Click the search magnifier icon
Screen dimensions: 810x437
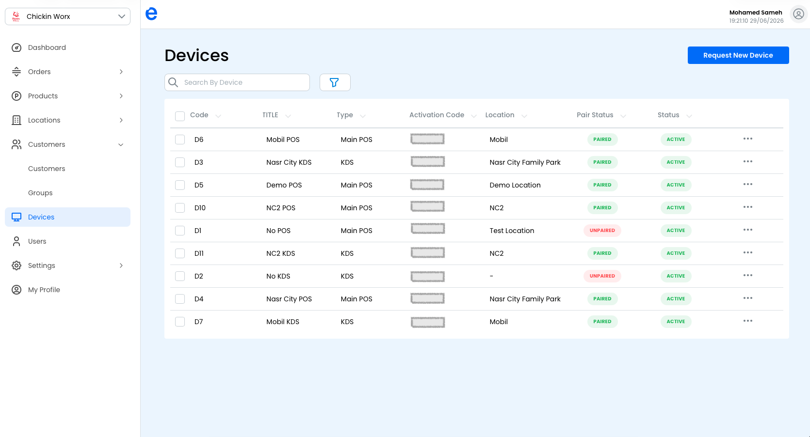click(173, 82)
